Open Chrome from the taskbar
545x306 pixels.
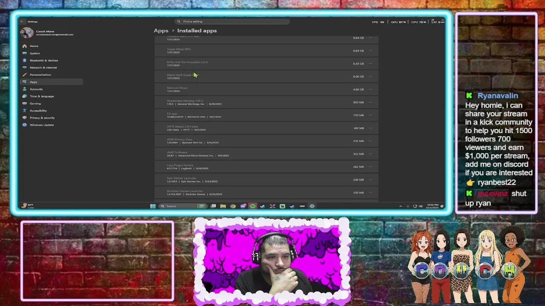[233, 206]
